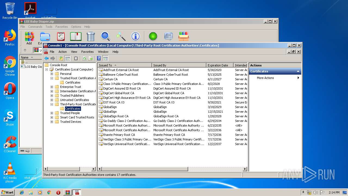Open the Commands menu in WinRAR

pyautogui.click(x=35, y=27)
